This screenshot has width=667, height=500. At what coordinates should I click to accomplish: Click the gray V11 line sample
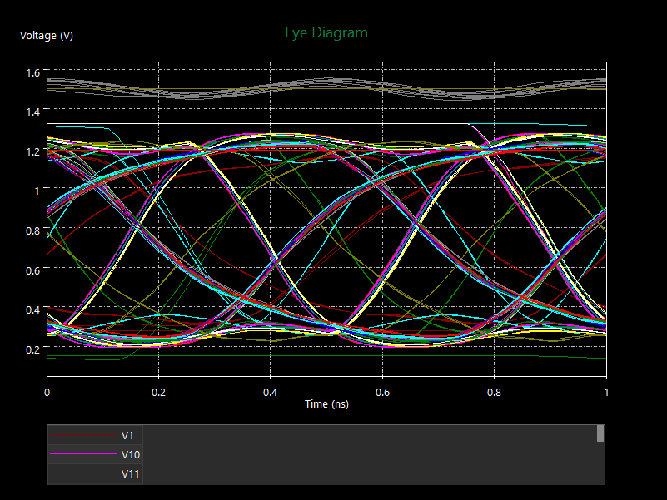click(83, 473)
